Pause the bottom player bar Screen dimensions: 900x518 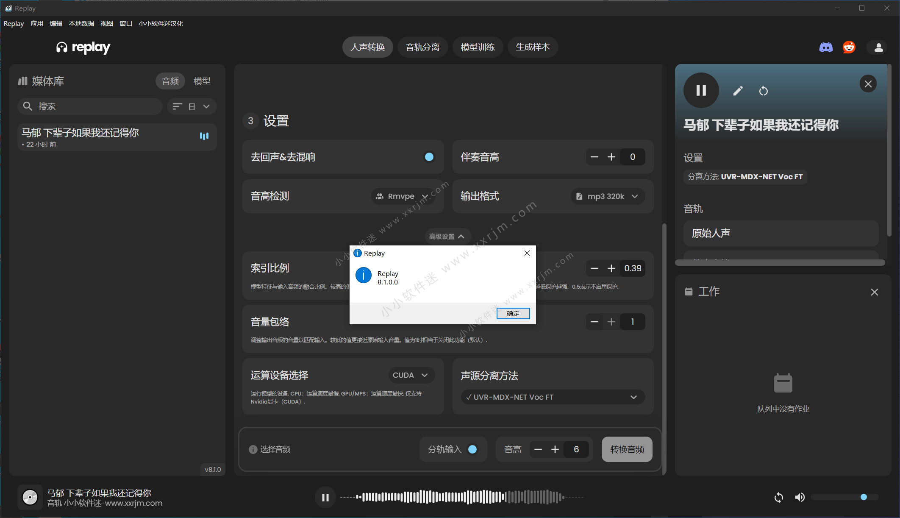click(x=325, y=497)
